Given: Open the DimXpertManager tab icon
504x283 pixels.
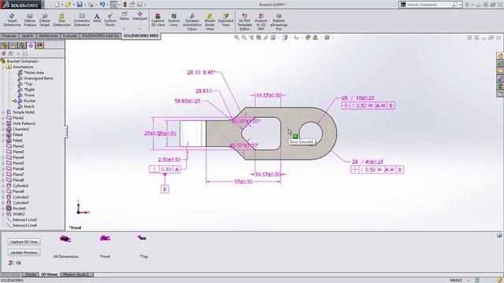Looking at the screenshot, I should point(31,46).
